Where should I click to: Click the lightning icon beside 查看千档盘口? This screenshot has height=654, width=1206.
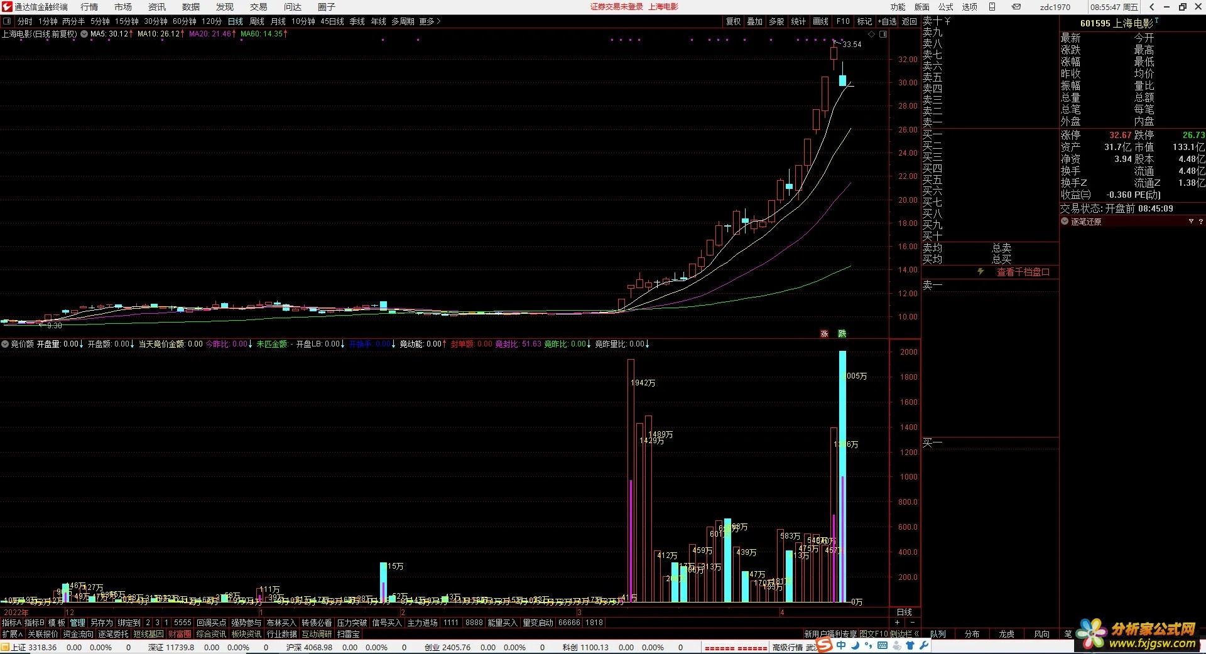point(981,272)
